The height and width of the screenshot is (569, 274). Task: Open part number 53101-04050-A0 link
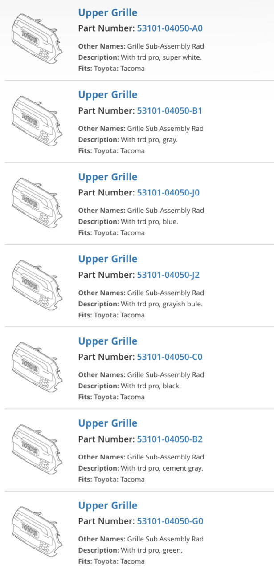(170, 28)
